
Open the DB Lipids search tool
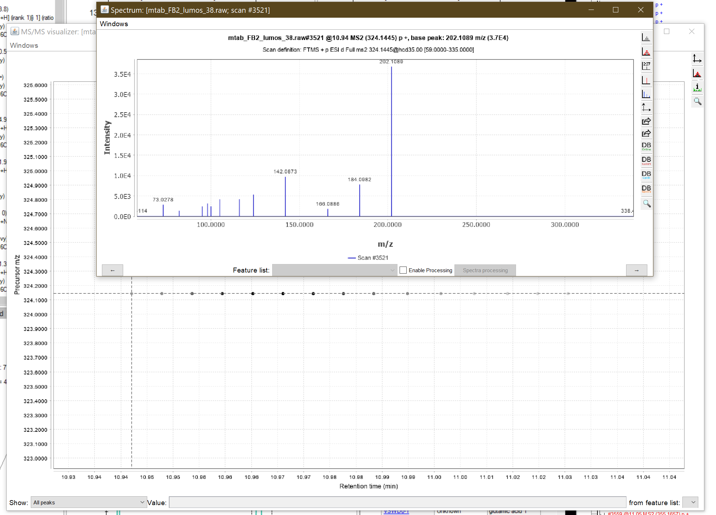click(x=646, y=174)
